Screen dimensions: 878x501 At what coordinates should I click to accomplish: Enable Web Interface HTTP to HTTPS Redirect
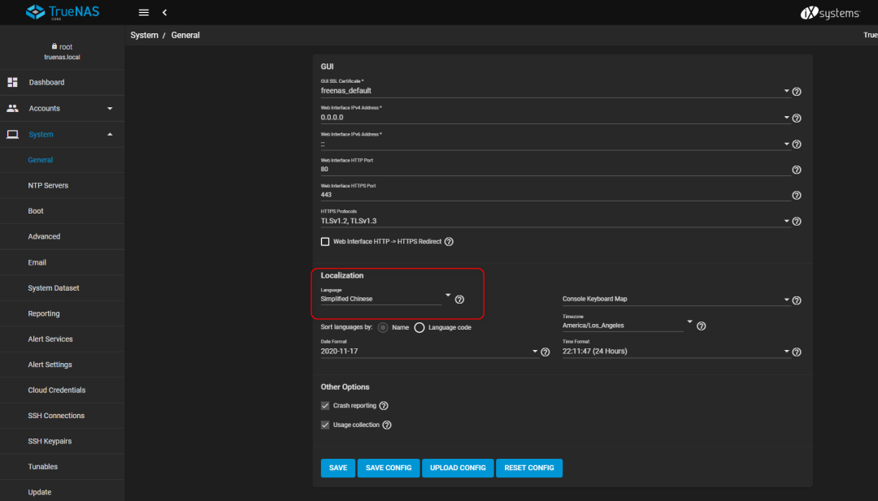pyautogui.click(x=325, y=241)
